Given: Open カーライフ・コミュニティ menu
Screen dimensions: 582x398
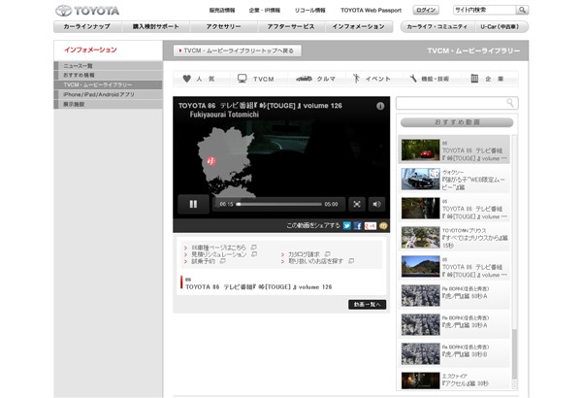Looking at the screenshot, I should pyautogui.click(x=436, y=27).
